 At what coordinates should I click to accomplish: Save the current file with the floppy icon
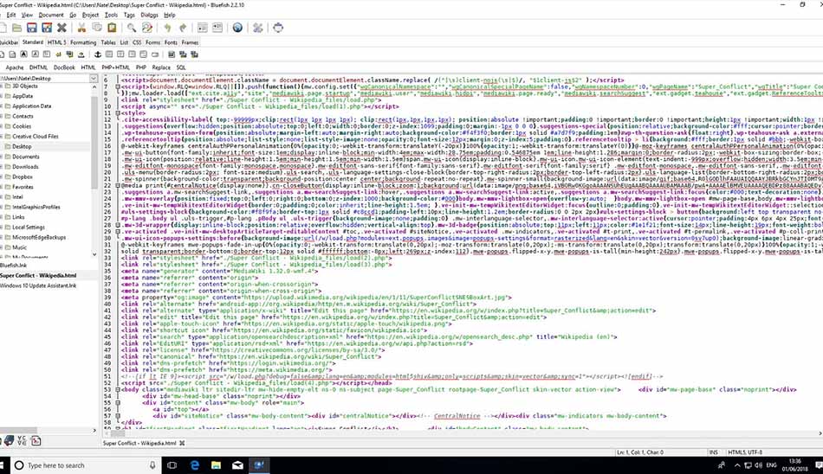[32, 28]
